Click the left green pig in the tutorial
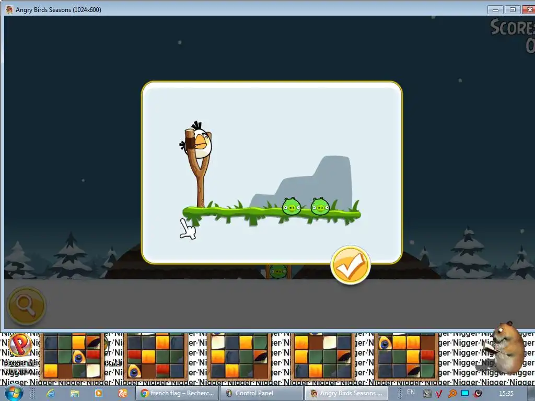535x401 pixels. point(292,206)
